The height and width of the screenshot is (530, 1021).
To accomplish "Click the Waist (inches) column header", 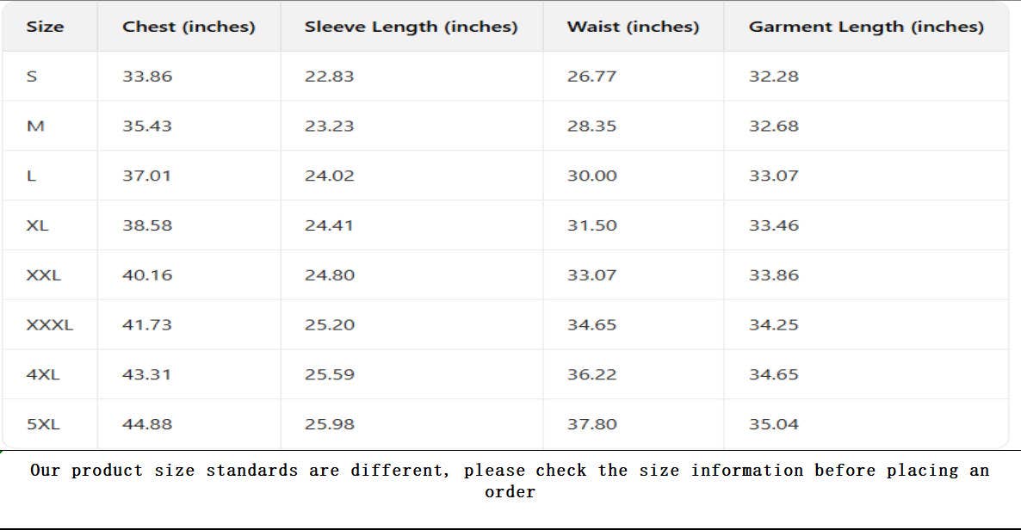I will pyautogui.click(x=633, y=27).
